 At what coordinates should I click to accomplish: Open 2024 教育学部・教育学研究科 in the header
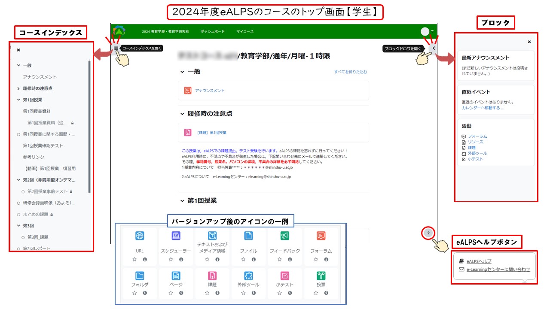click(x=165, y=32)
